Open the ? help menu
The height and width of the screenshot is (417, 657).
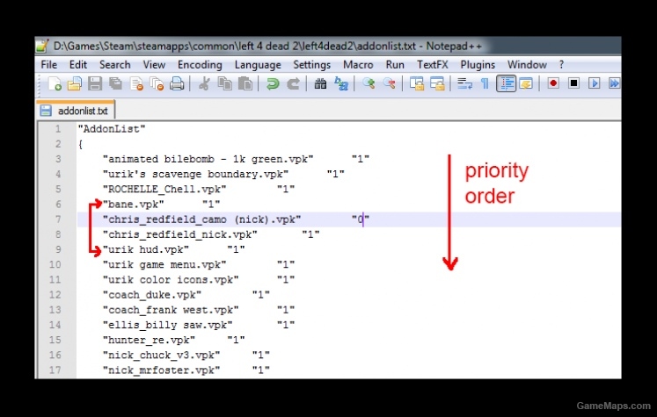coord(561,65)
